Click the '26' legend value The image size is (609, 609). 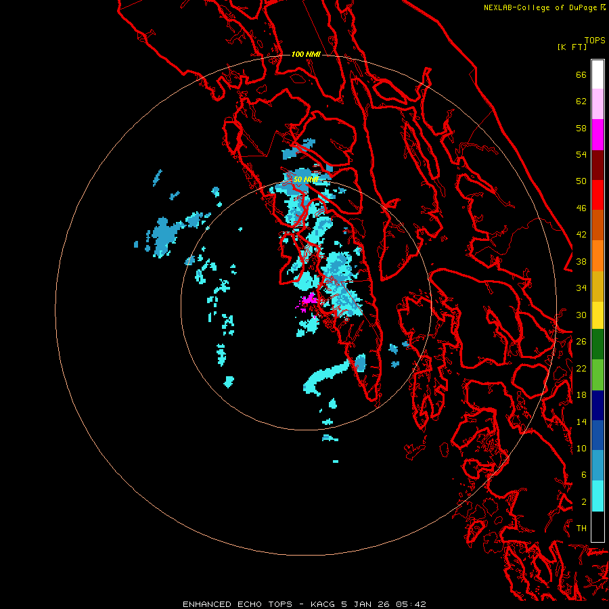[581, 342]
